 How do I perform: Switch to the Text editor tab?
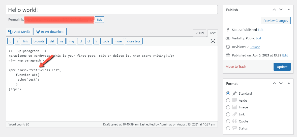point(213,33)
